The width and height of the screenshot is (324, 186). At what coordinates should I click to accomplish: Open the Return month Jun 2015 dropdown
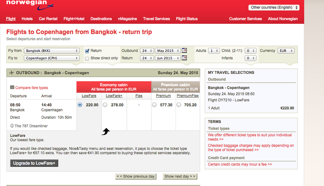pyautogui.click(x=168, y=58)
